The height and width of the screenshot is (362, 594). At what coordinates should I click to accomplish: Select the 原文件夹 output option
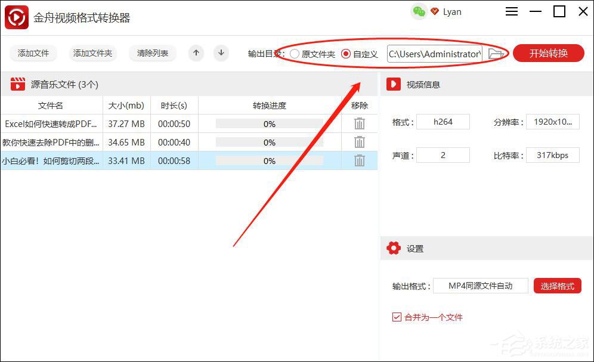click(295, 53)
